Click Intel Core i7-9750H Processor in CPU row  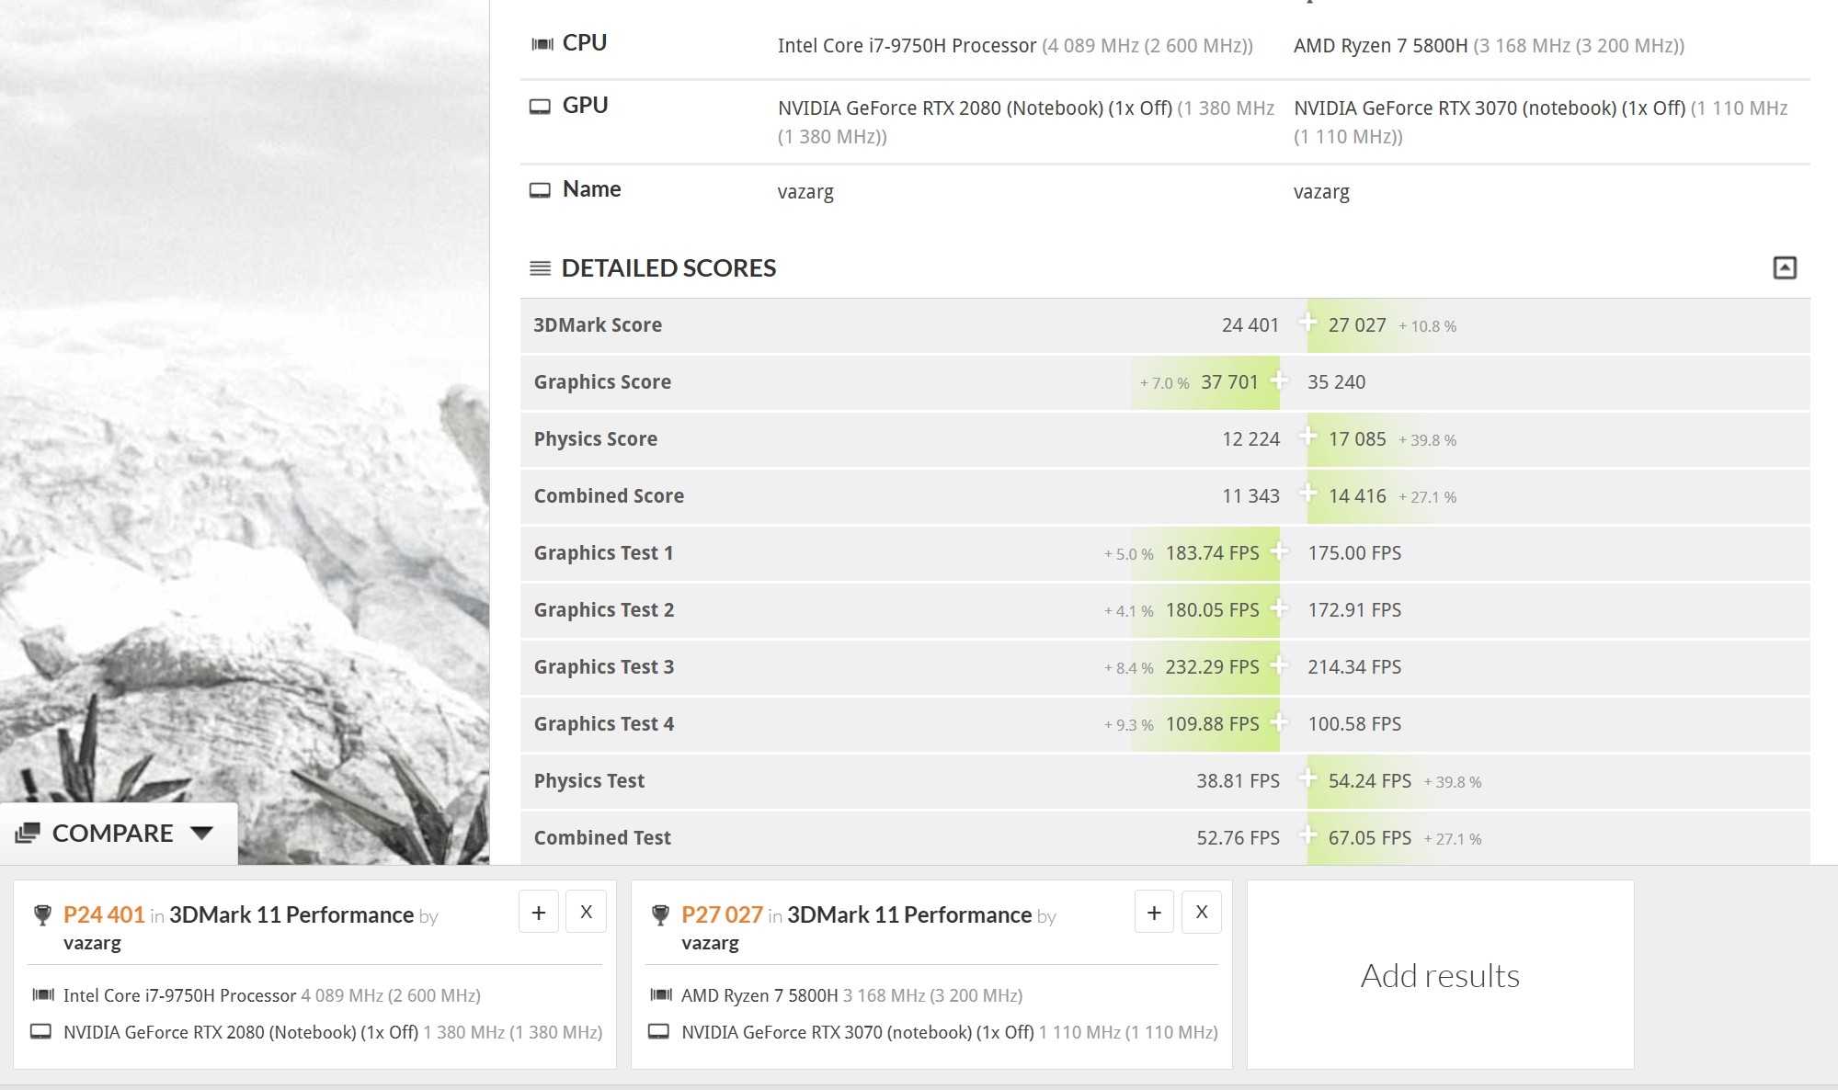(907, 46)
